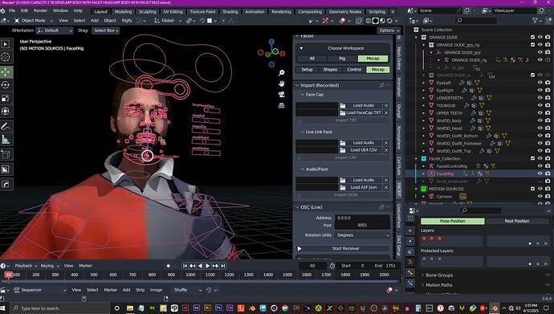554x314 pixels.
Task: Activate the Transform tool
Action: pos(6,112)
